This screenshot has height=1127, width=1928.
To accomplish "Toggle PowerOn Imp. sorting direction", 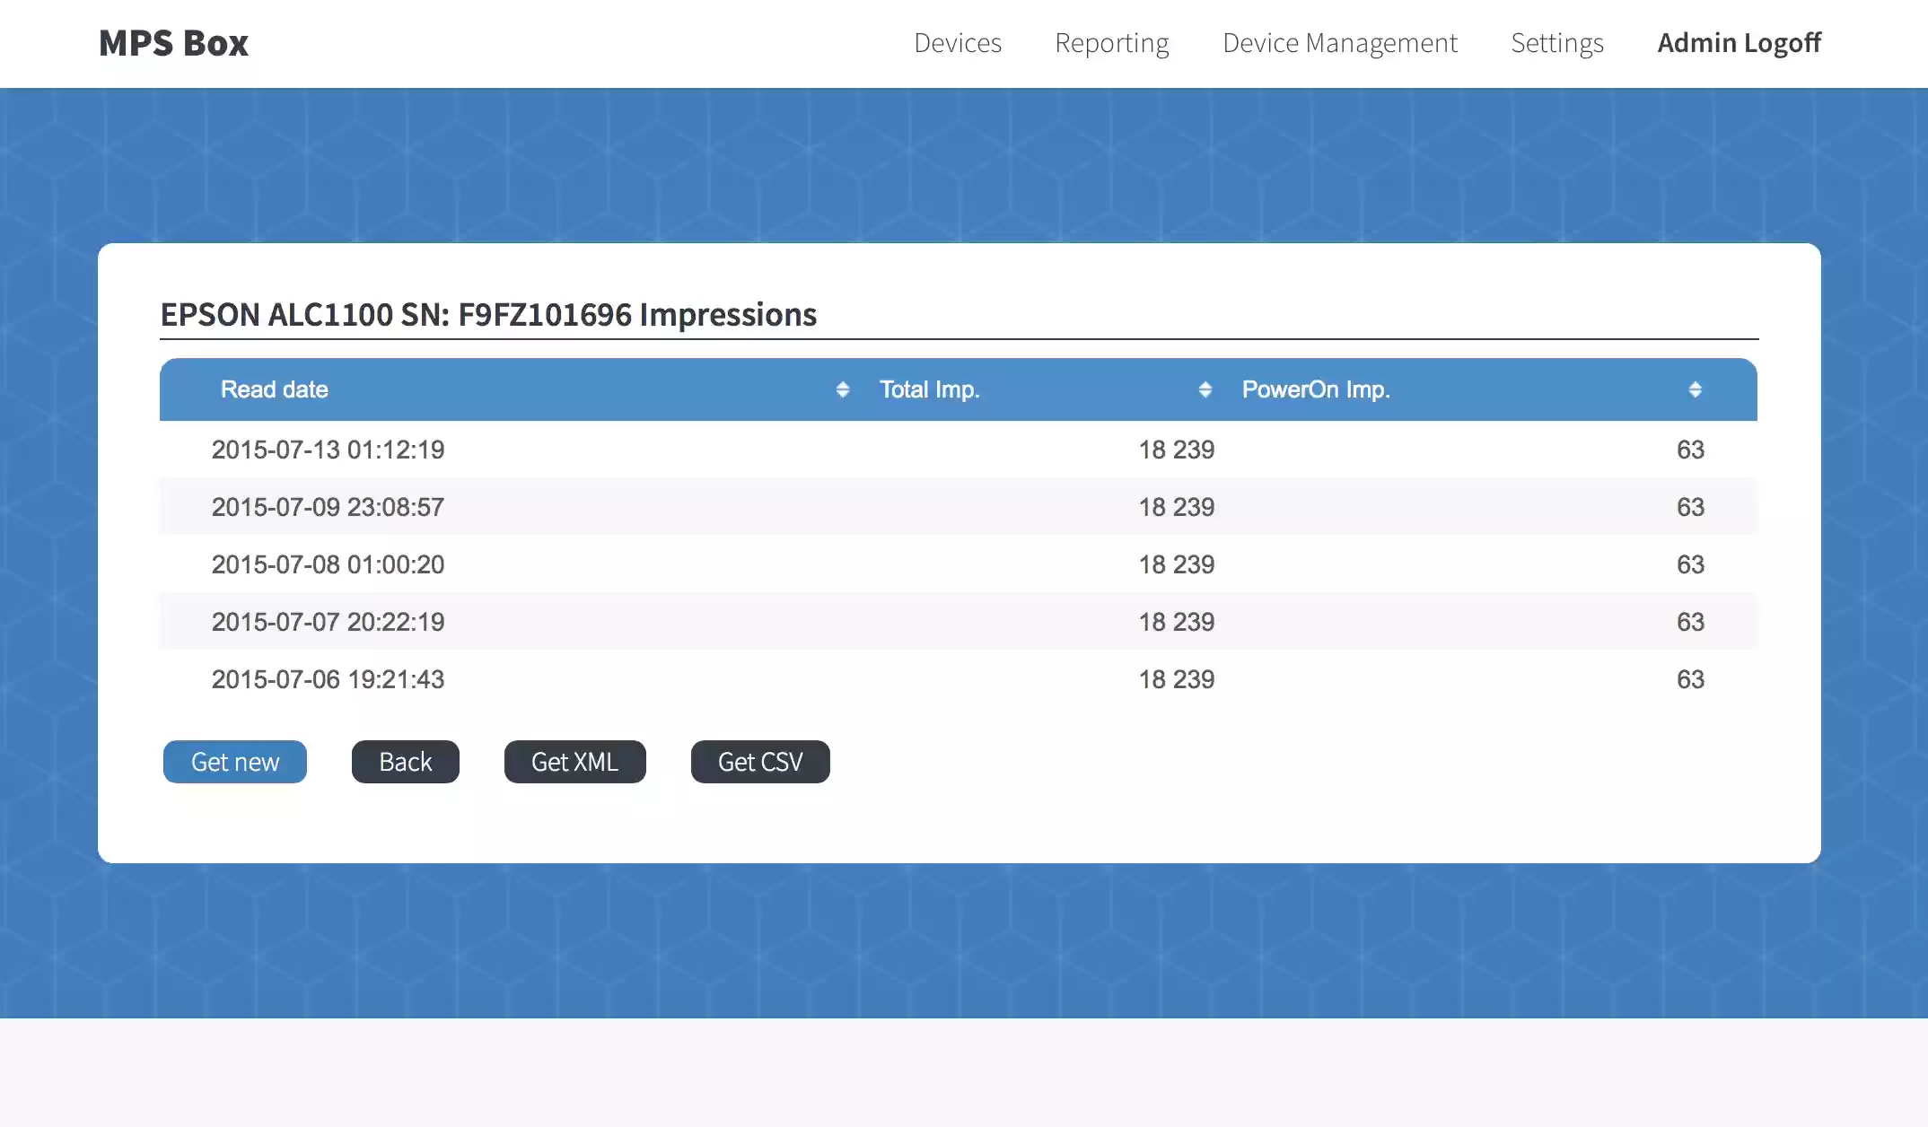I will coord(1696,389).
